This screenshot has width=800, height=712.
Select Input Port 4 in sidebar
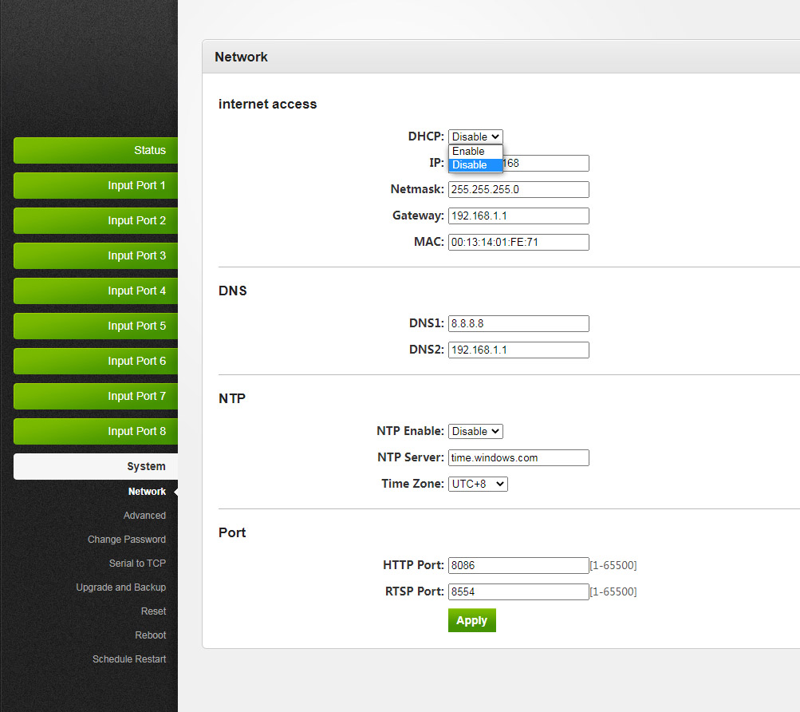click(x=96, y=291)
